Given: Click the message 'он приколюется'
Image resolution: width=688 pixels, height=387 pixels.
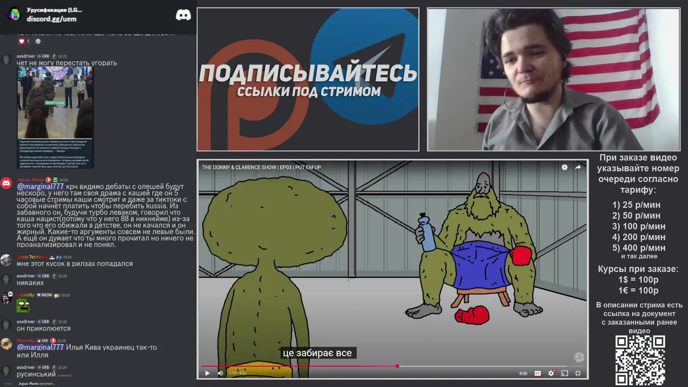Looking at the screenshot, I should coord(44,328).
